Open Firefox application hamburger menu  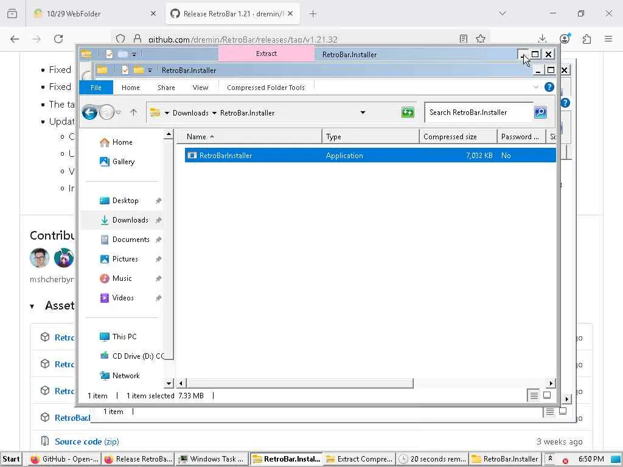[608, 39]
